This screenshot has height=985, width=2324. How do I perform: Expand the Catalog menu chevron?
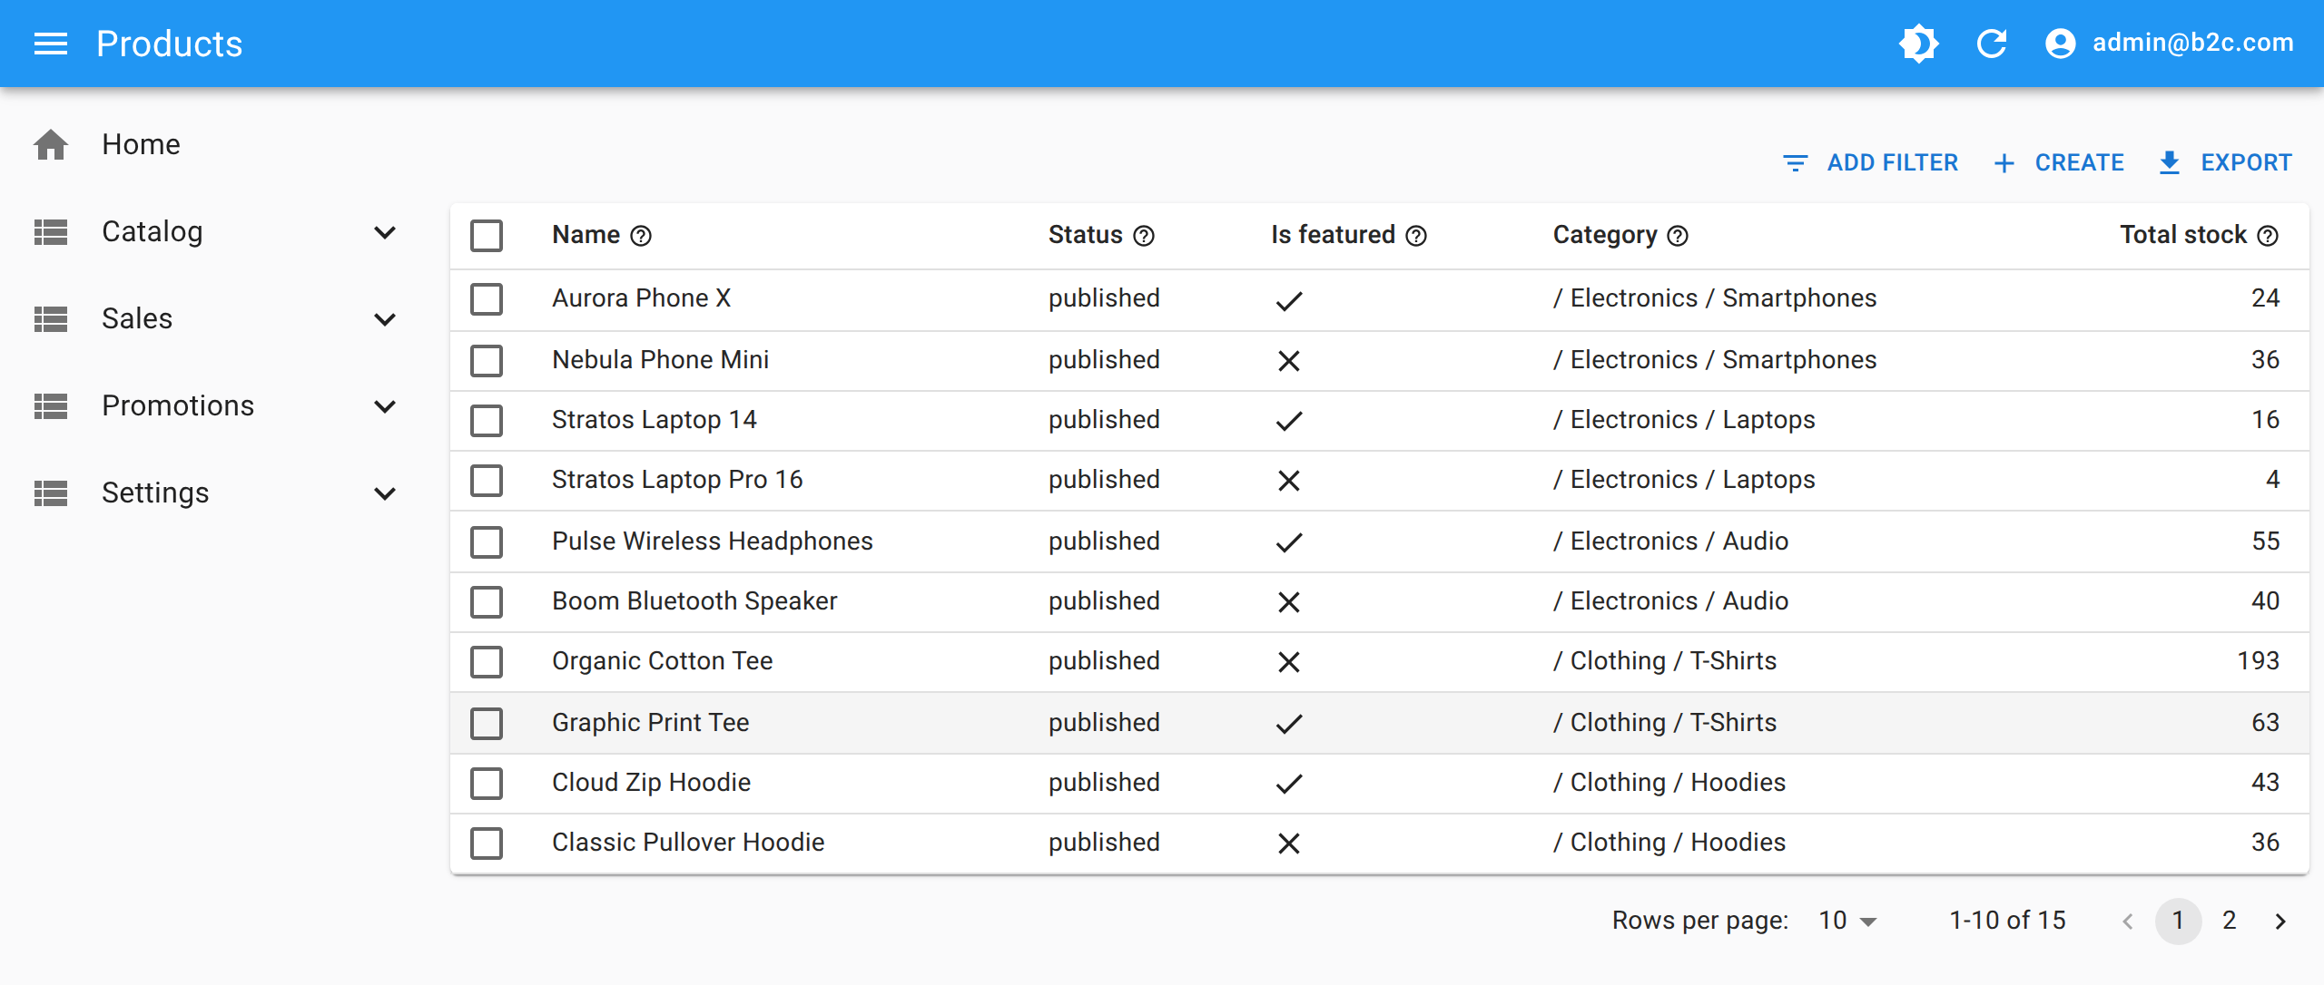(x=385, y=232)
